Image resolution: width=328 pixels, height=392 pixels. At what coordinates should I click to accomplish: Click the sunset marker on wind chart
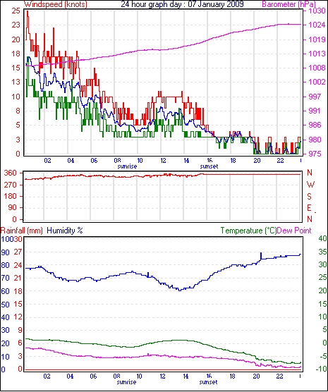pyautogui.click(x=209, y=166)
